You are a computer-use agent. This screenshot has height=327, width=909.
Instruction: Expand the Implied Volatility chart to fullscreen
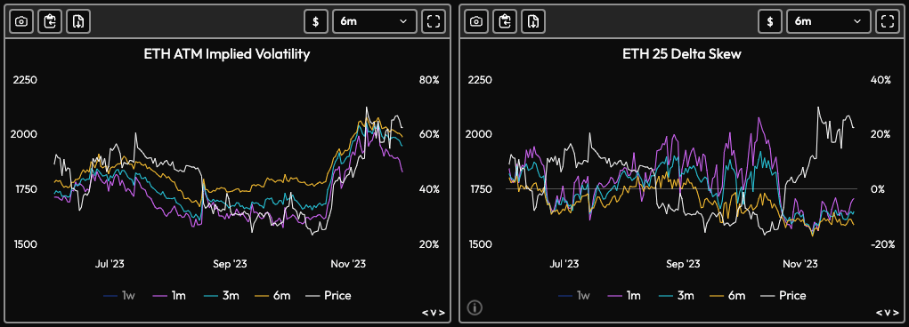(x=433, y=21)
